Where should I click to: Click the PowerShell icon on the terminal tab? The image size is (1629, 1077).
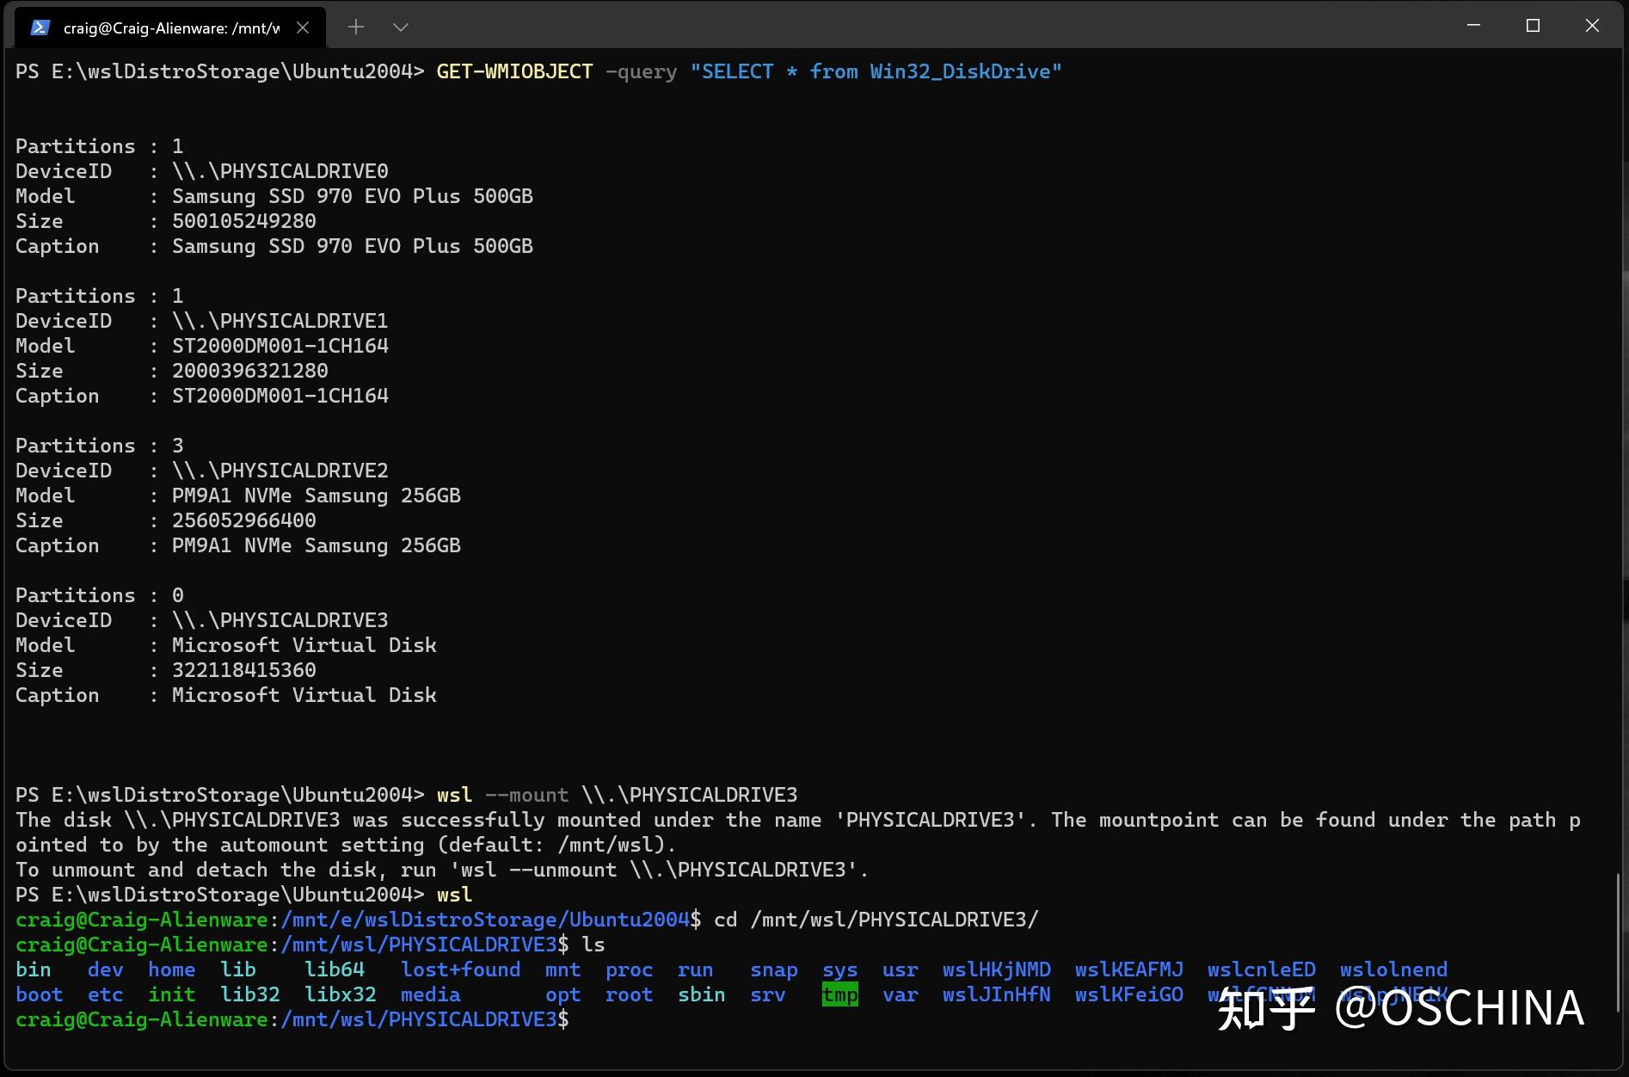[38, 27]
